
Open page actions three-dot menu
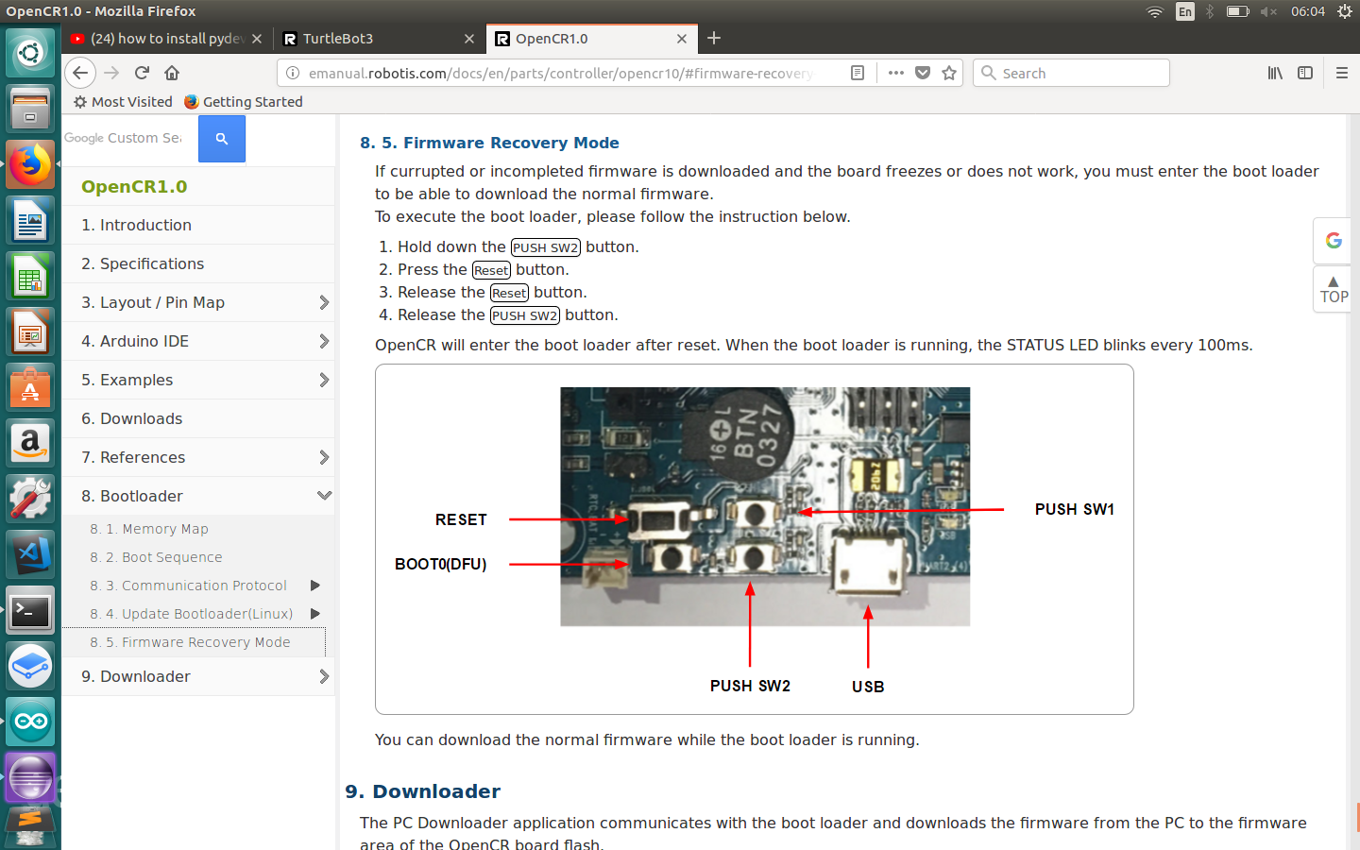[896, 73]
